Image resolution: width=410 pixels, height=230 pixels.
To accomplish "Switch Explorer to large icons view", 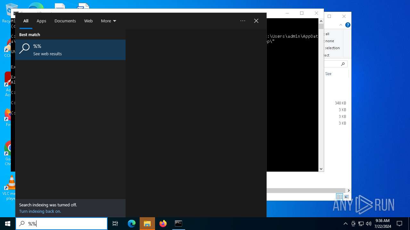I will (346, 197).
